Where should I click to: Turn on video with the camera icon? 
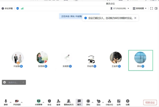17,102
